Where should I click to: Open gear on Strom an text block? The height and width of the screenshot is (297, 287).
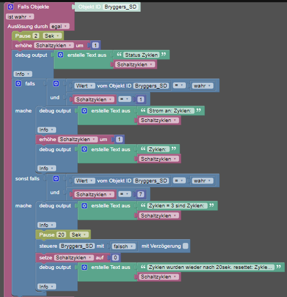84,111
